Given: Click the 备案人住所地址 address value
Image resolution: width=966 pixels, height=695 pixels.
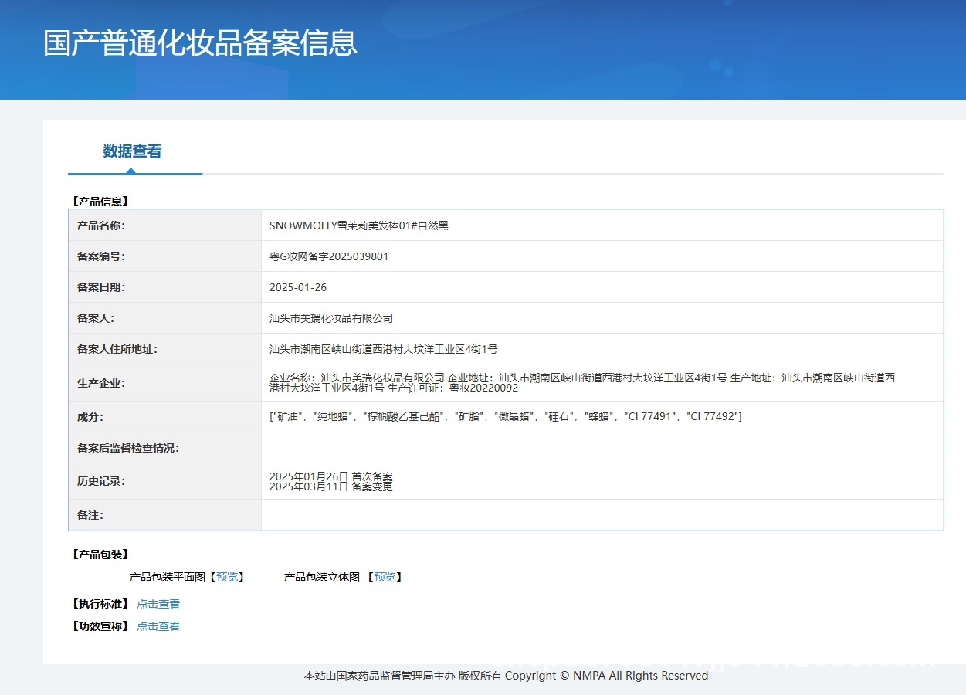Looking at the screenshot, I should 383,349.
